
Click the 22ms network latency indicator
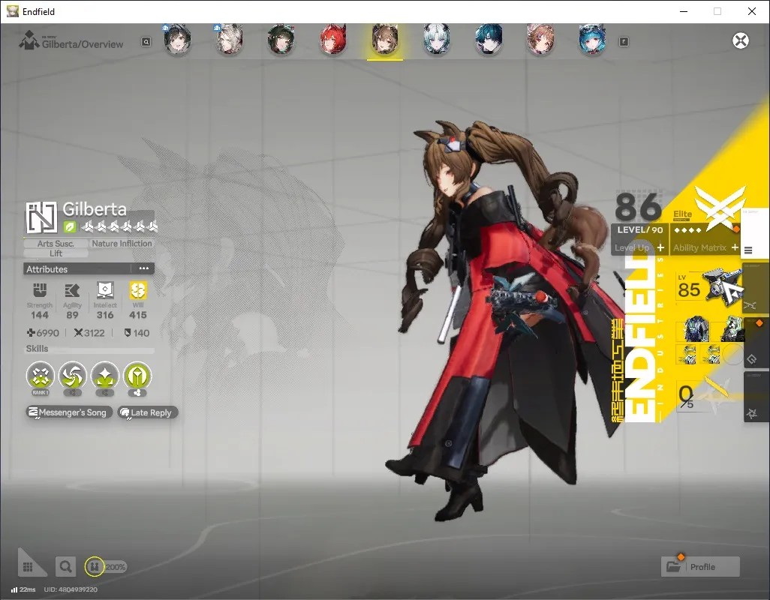(23, 589)
